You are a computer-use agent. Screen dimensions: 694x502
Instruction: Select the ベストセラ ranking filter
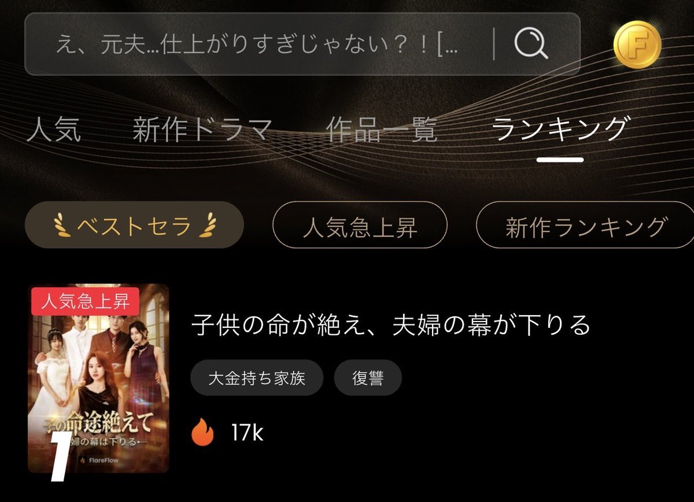click(x=134, y=225)
